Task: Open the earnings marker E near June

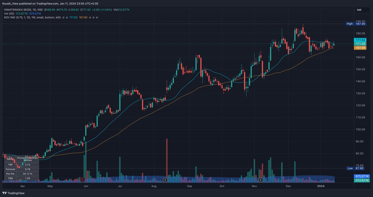Action: tap(83, 180)
